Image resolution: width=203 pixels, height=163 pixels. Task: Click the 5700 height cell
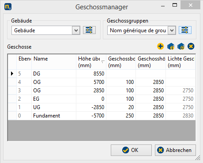[91, 82]
